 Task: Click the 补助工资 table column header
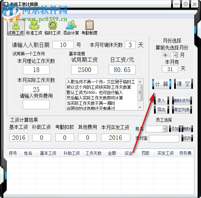72,153
